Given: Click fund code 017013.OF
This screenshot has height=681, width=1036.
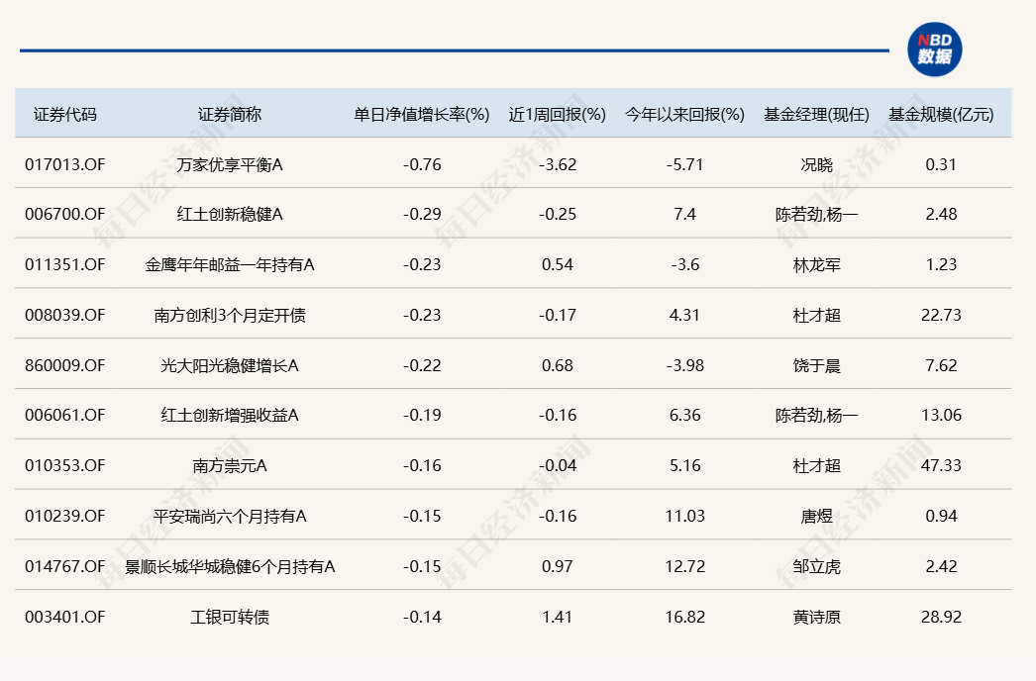Looking at the screenshot, I should [64, 164].
